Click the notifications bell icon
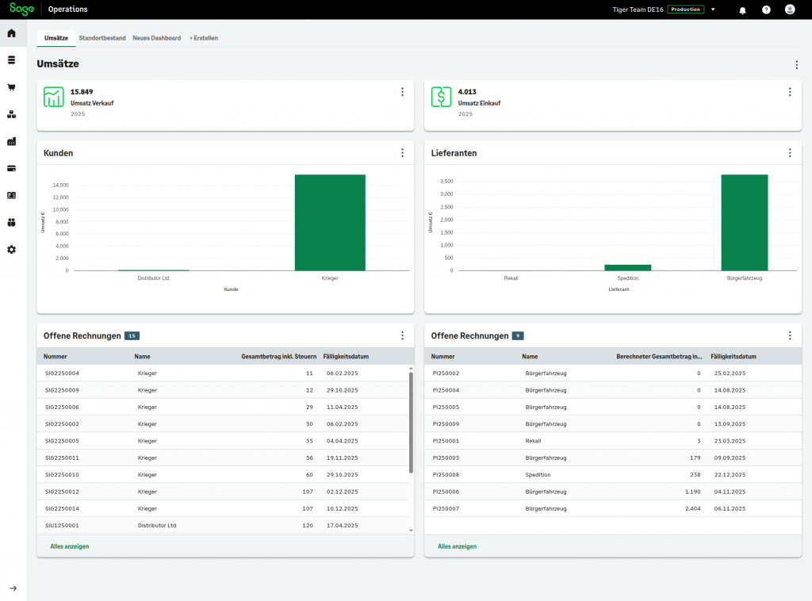This screenshot has width=812, height=601. click(742, 10)
